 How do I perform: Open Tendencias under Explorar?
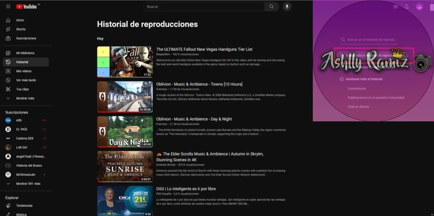(x=24, y=206)
